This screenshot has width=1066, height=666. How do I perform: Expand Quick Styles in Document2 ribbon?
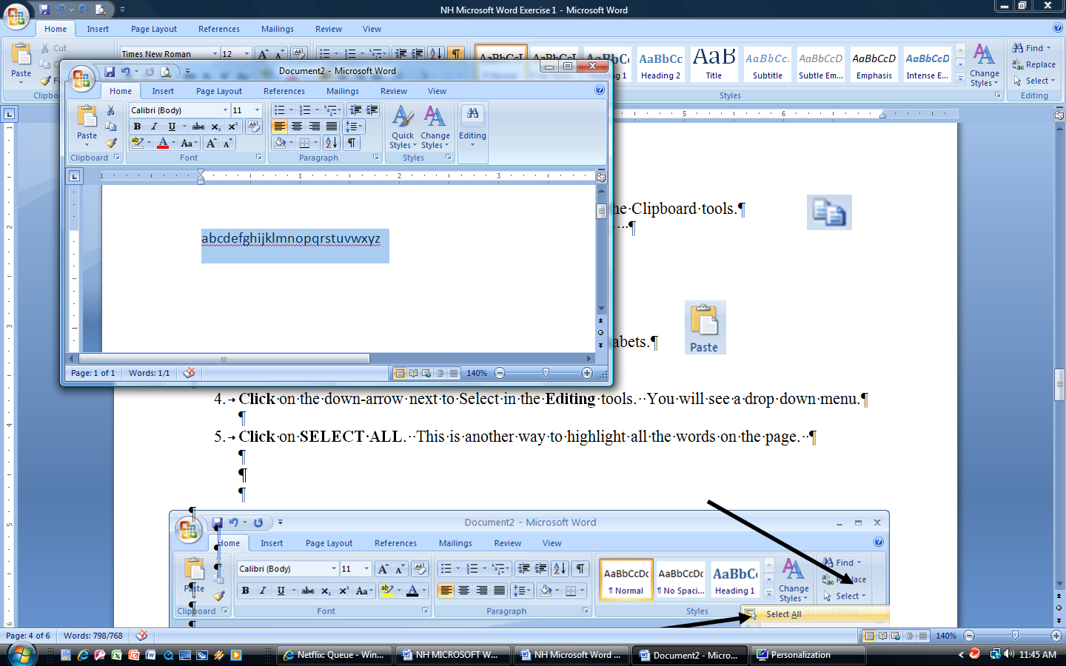point(403,127)
